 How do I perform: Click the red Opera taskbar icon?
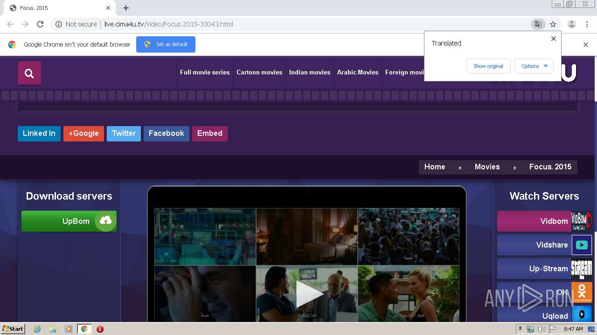[100, 329]
